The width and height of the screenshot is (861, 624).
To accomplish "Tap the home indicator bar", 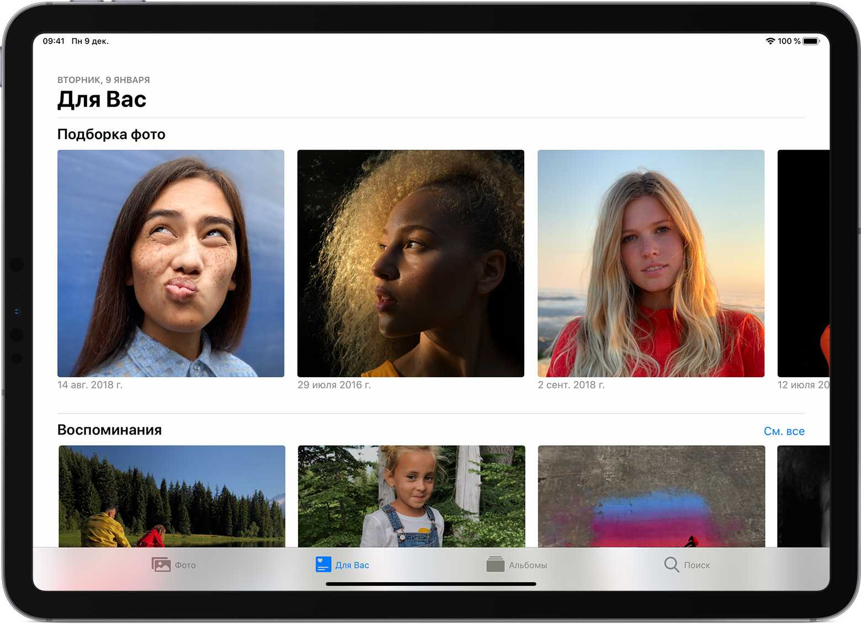I will (x=431, y=584).
